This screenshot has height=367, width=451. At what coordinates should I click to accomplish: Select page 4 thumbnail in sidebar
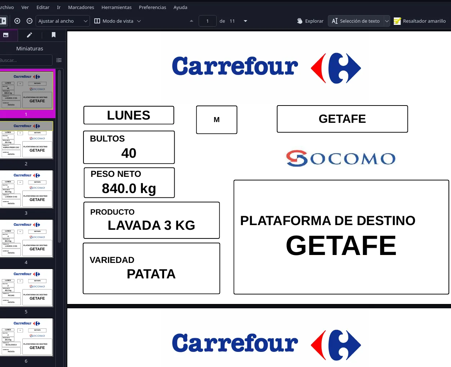[x=26, y=238]
